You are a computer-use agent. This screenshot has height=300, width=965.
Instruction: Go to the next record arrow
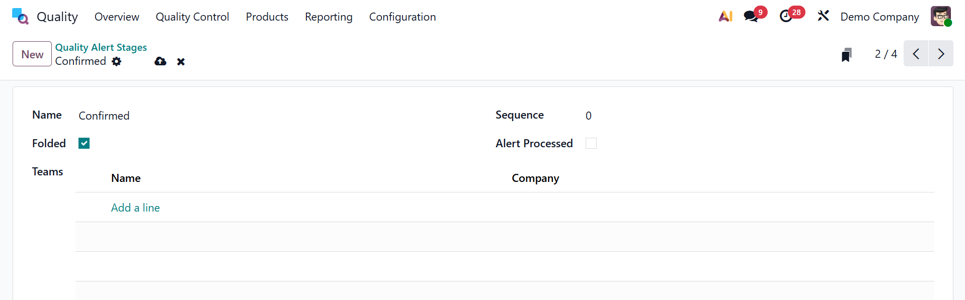coord(941,54)
